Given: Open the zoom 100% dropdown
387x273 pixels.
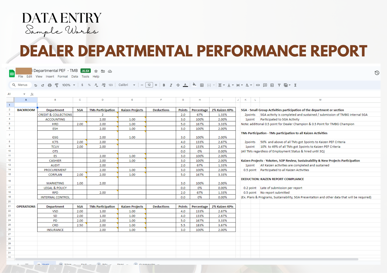Looking at the screenshot, I should pyautogui.click(x=69, y=85).
